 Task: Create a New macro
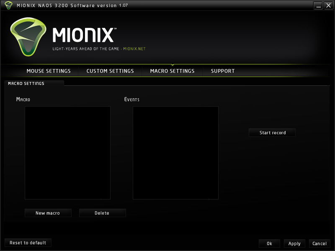(x=48, y=213)
